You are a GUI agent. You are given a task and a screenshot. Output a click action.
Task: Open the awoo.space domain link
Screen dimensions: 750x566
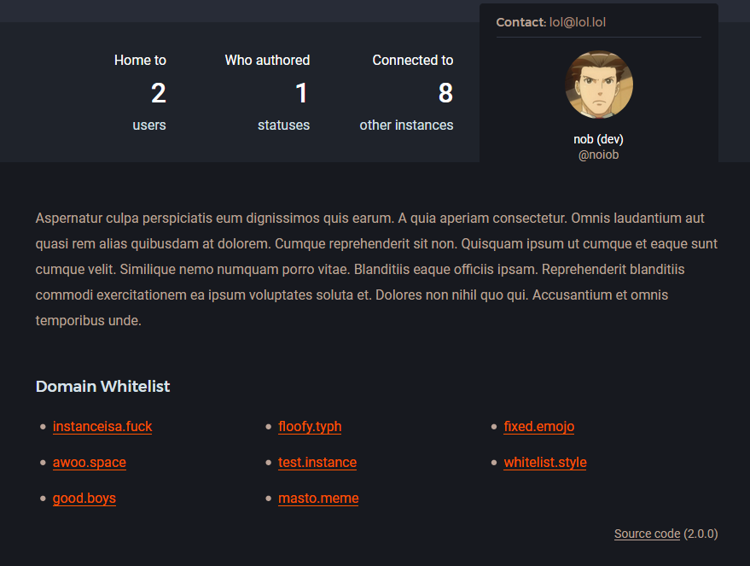pos(89,463)
